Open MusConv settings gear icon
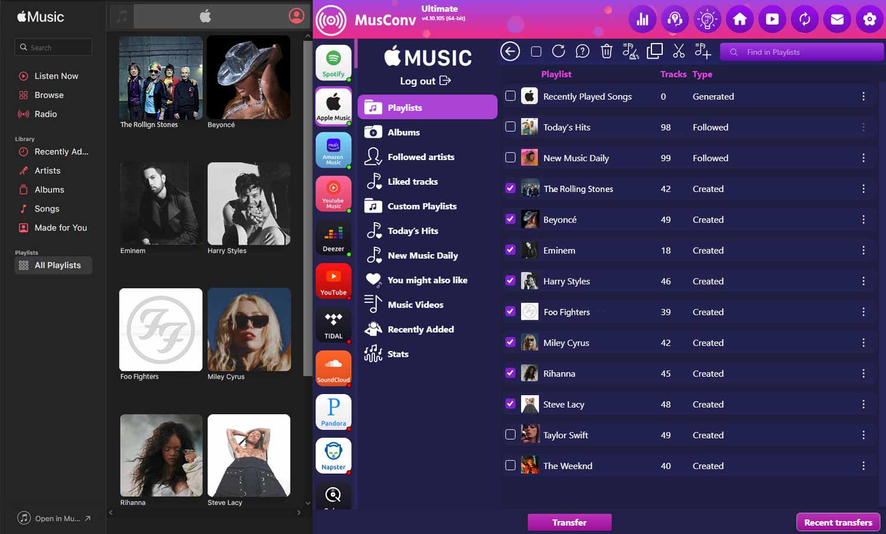 click(x=869, y=19)
